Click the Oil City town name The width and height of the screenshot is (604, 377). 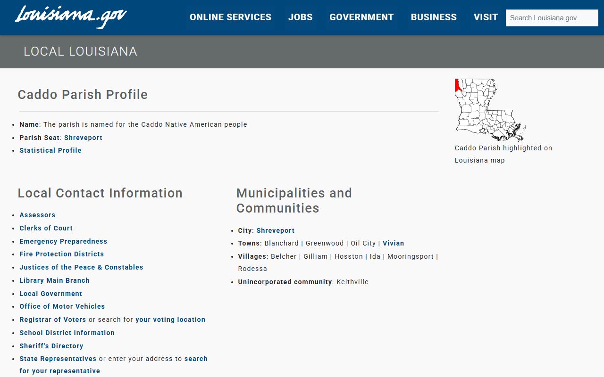[x=363, y=243]
